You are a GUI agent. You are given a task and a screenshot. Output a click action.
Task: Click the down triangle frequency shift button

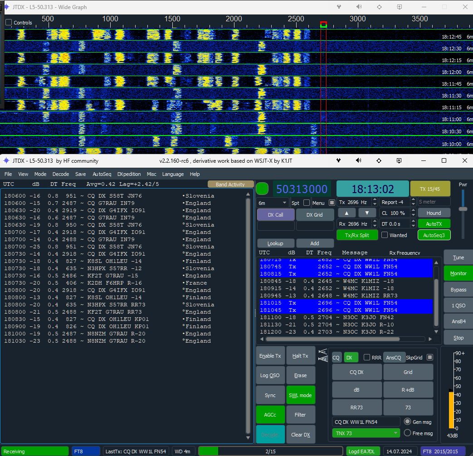tap(367, 213)
